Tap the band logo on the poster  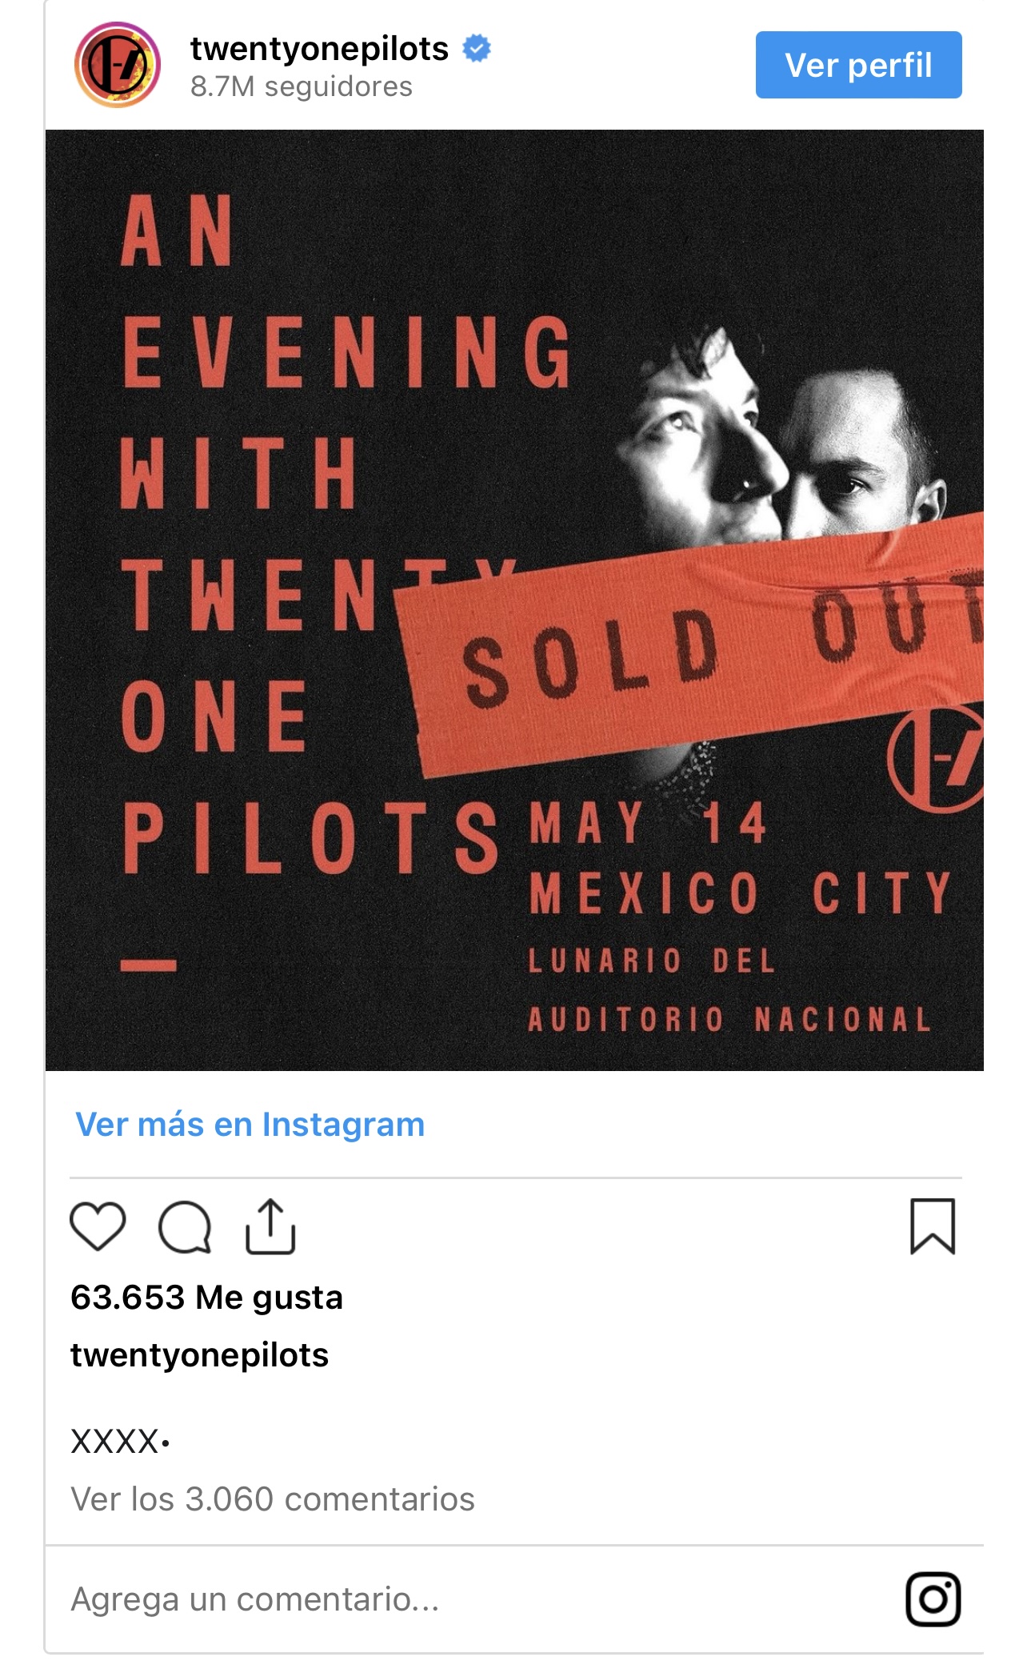[x=936, y=758]
